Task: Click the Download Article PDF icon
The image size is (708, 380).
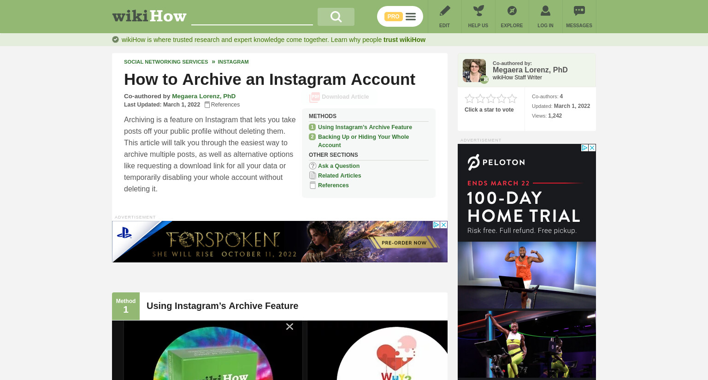Action: coord(314,97)
